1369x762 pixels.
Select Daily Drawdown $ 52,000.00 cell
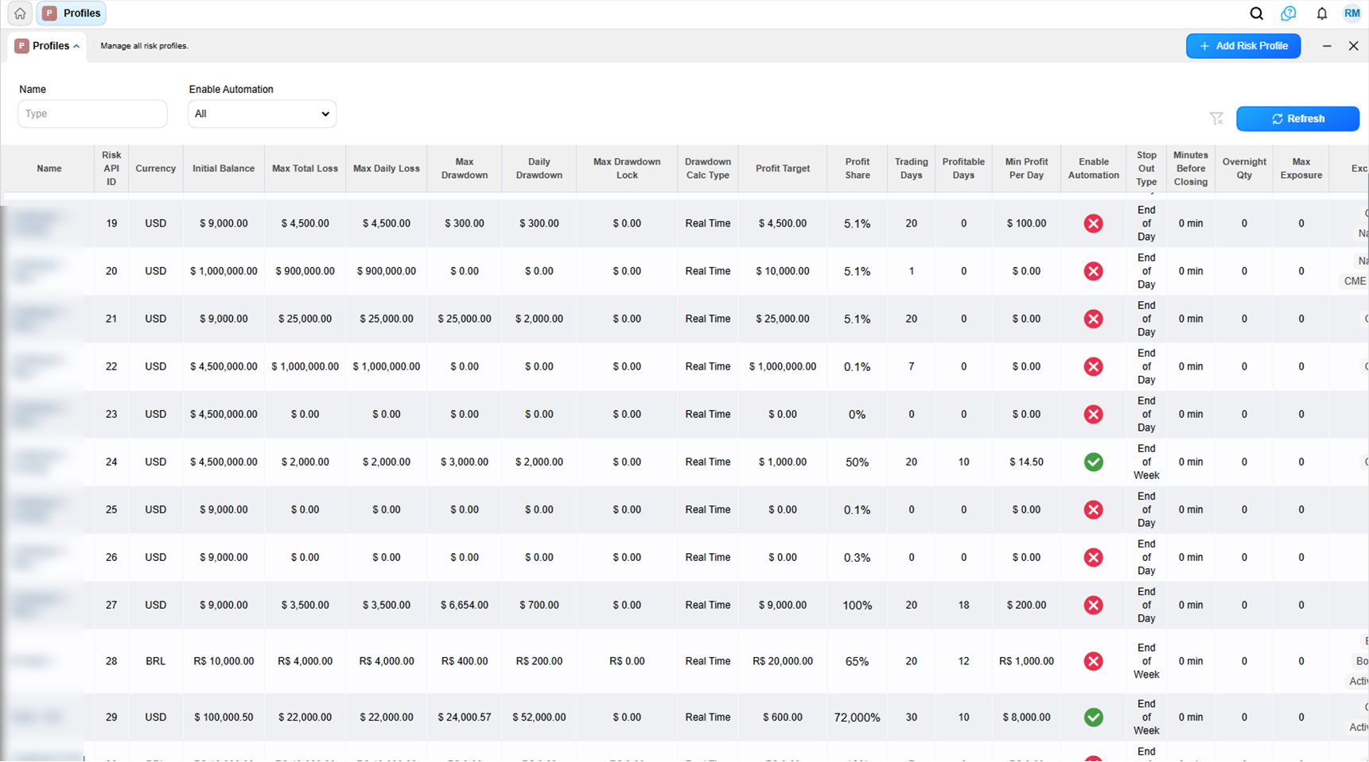(x=539, y=717)
